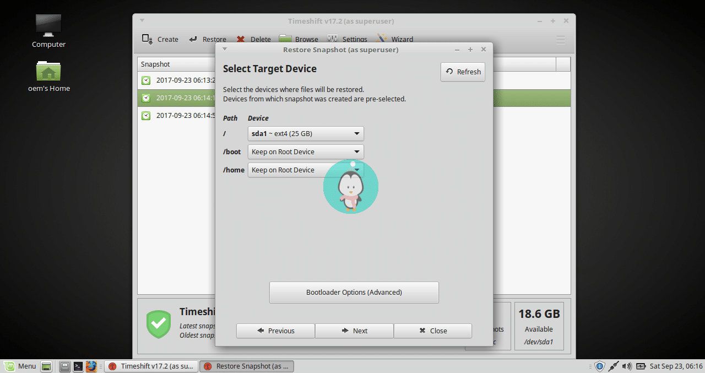The height and width of the screenshot is (373, 705).
Task: Click the Bootloader Options (Advanced) button
Action: (354, 292)
